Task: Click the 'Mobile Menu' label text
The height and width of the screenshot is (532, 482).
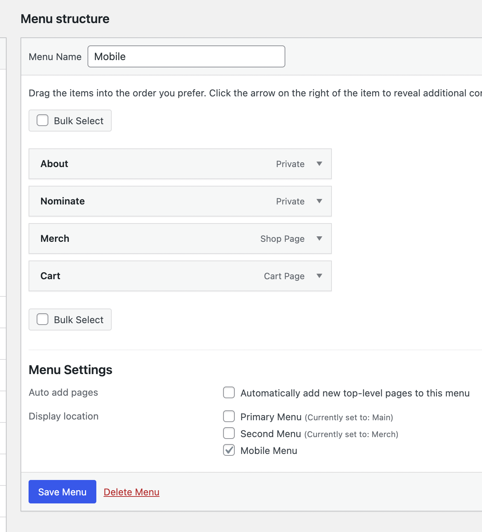Action: [268, 451]
